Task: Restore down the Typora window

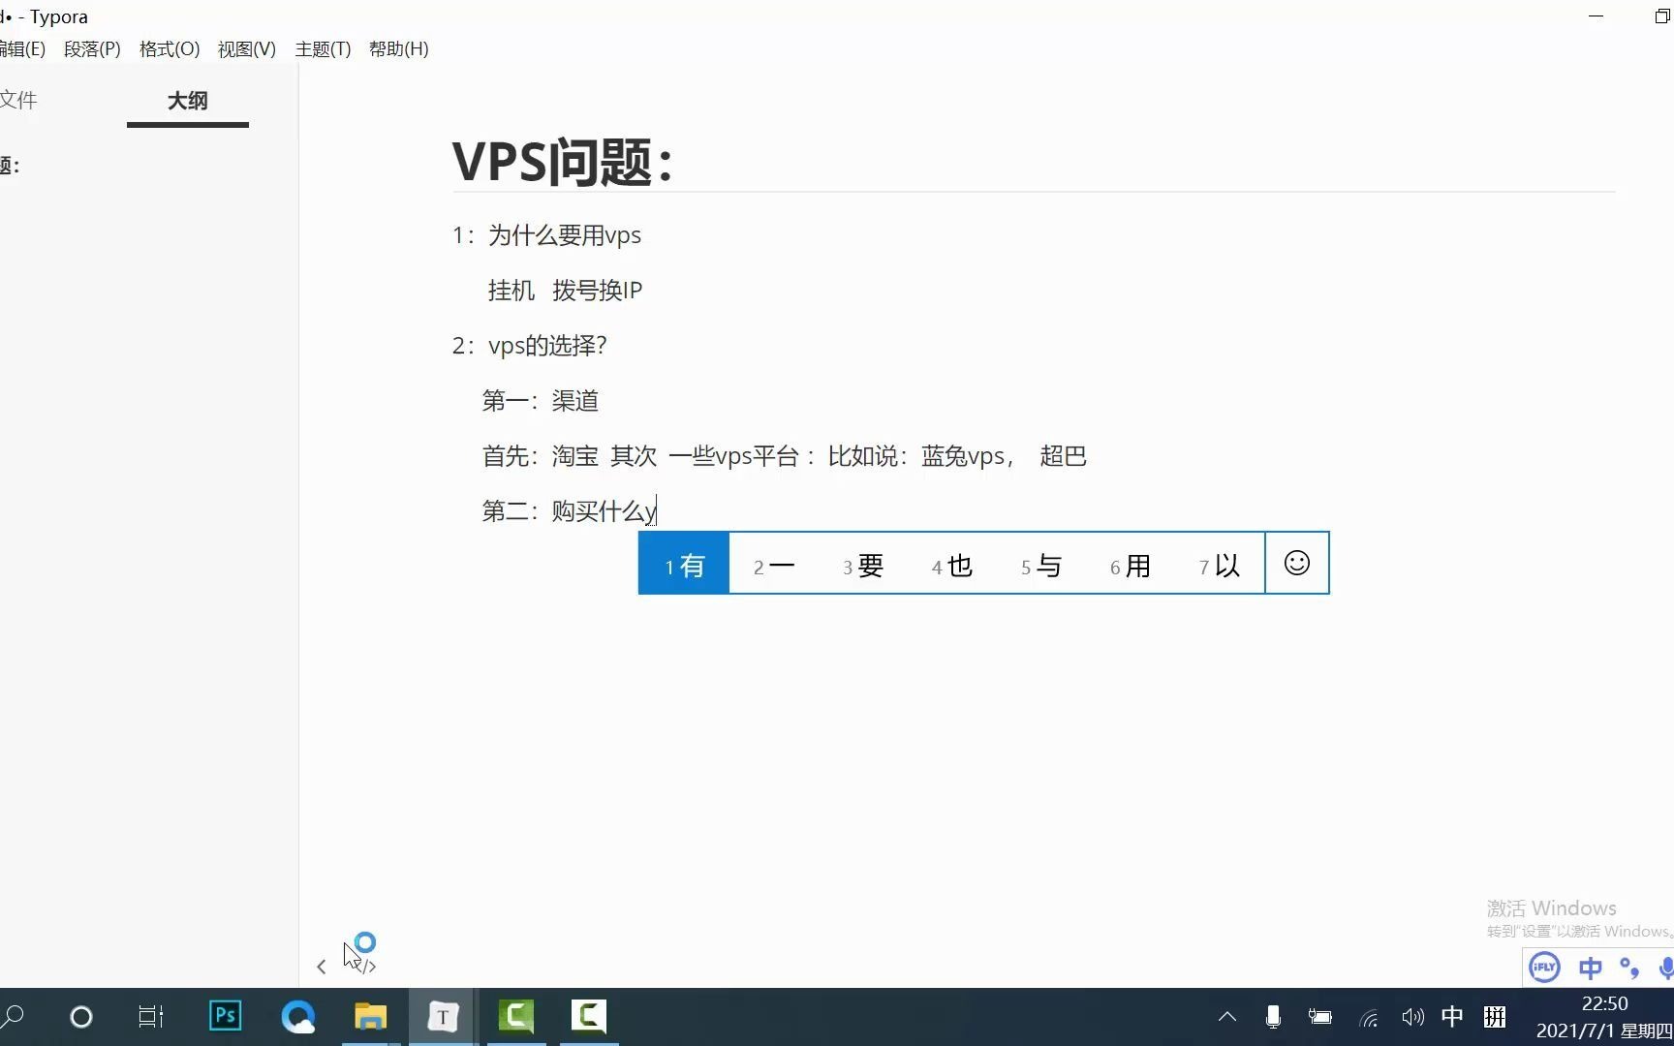Action: [x=1662, y=16]
